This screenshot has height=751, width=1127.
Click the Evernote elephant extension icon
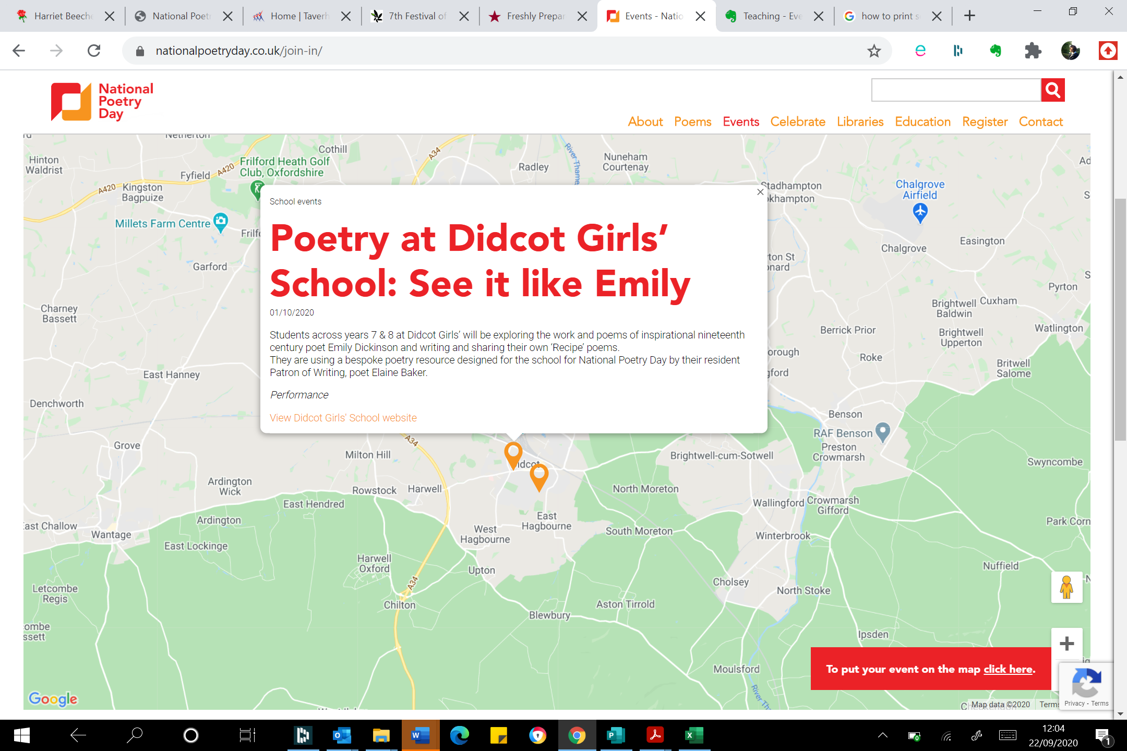click(x=996, y=51)
